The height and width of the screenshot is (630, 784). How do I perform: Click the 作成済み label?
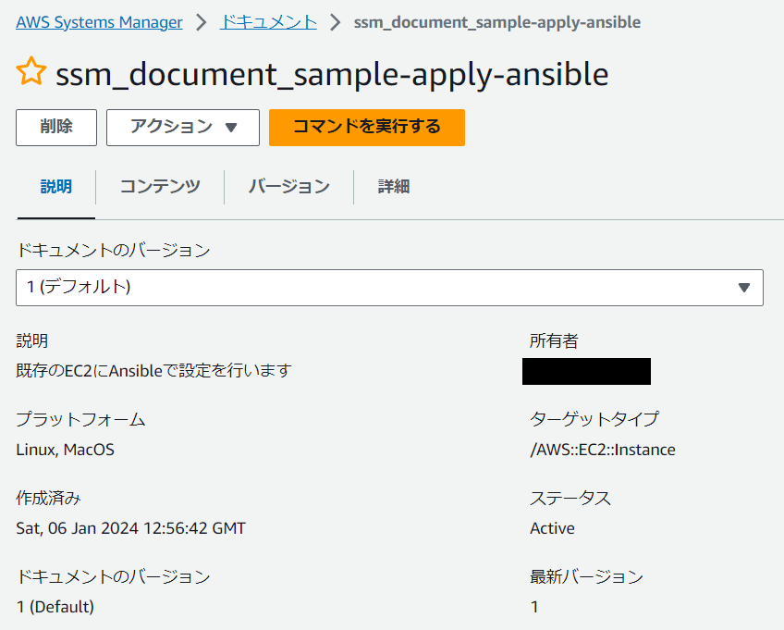click(48, 499)
